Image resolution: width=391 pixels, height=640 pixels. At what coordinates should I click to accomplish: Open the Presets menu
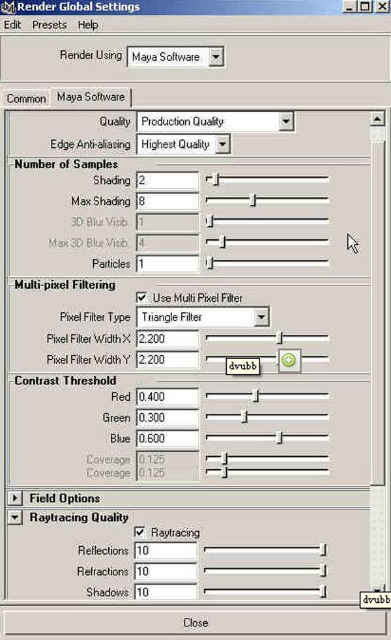click(50, 25)
